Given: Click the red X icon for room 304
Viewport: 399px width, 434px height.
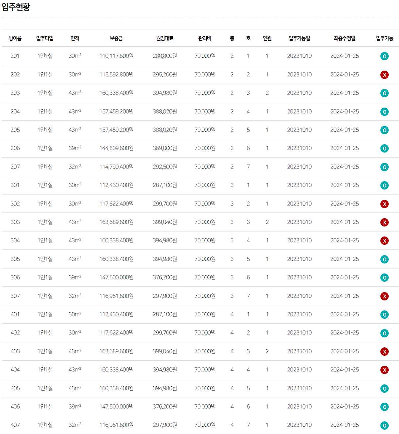Looking at the screenshot, I should click(384, 240).
